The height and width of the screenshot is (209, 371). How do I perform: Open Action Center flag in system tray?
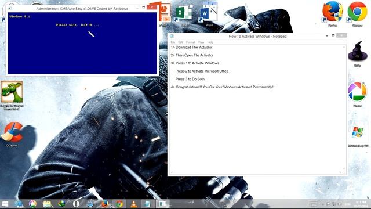tap(329, 204)
